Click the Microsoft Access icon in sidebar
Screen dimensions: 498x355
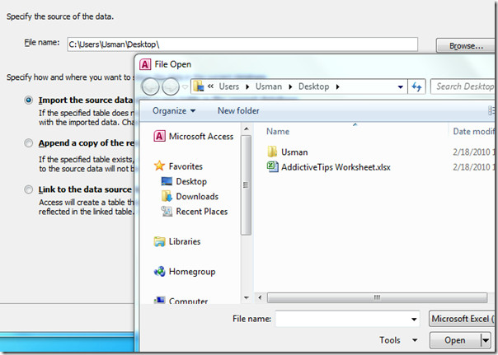click(x=159, y=137)
